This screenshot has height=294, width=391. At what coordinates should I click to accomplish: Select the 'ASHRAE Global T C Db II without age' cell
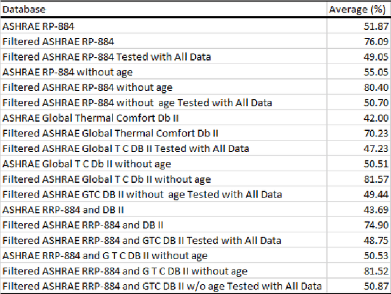[164, 164]
